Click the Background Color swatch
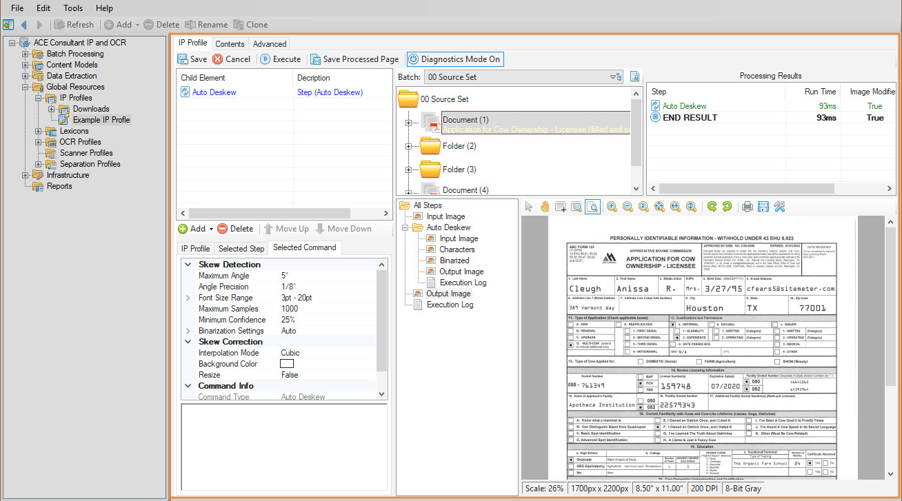902x501 pixels. coord(287,364)
